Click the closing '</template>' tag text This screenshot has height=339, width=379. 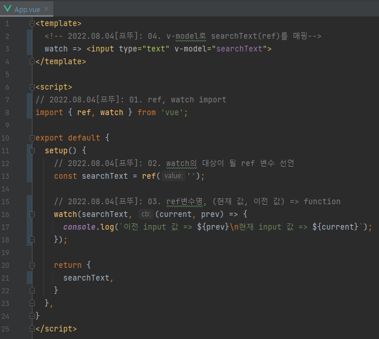pos(61,61)
